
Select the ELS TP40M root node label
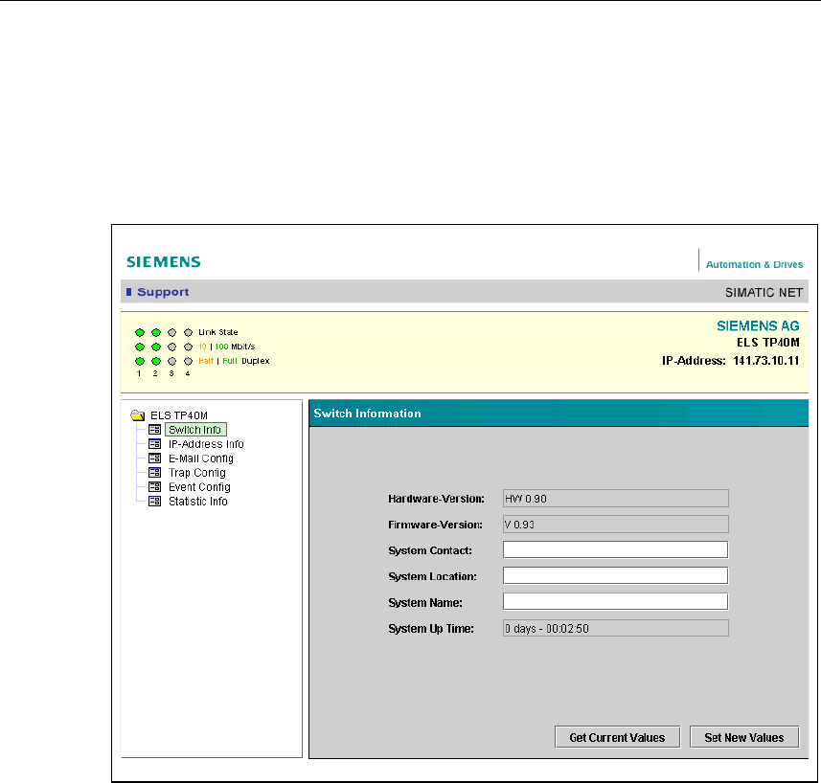[x=179, y=415]
